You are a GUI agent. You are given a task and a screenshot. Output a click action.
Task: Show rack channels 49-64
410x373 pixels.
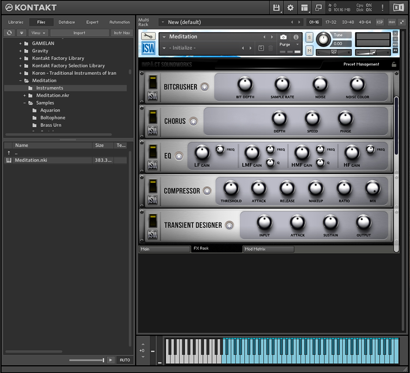point(365,22)
